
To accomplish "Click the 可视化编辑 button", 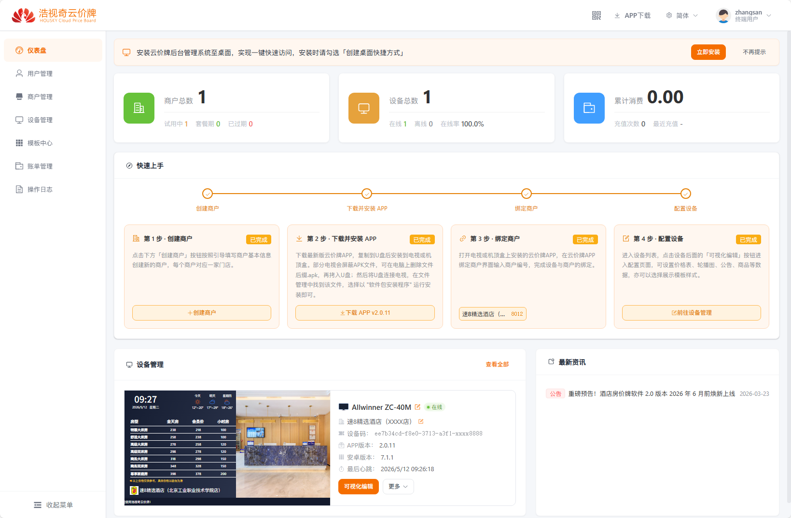I will 359,487.
